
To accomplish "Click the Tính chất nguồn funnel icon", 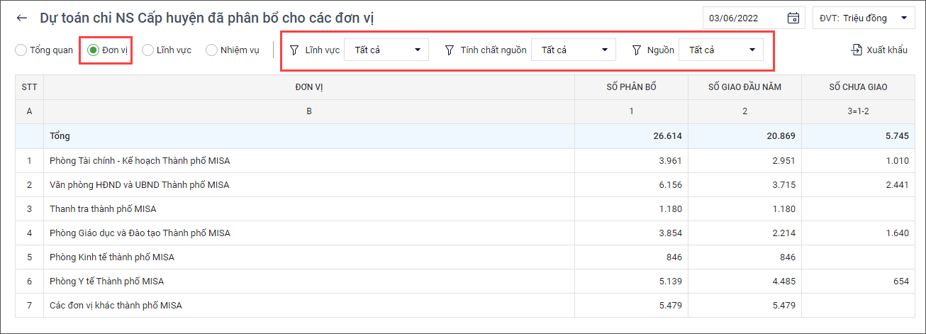I will click(449, 50).
